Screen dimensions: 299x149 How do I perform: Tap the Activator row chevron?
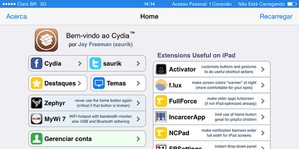pos(263,69)
